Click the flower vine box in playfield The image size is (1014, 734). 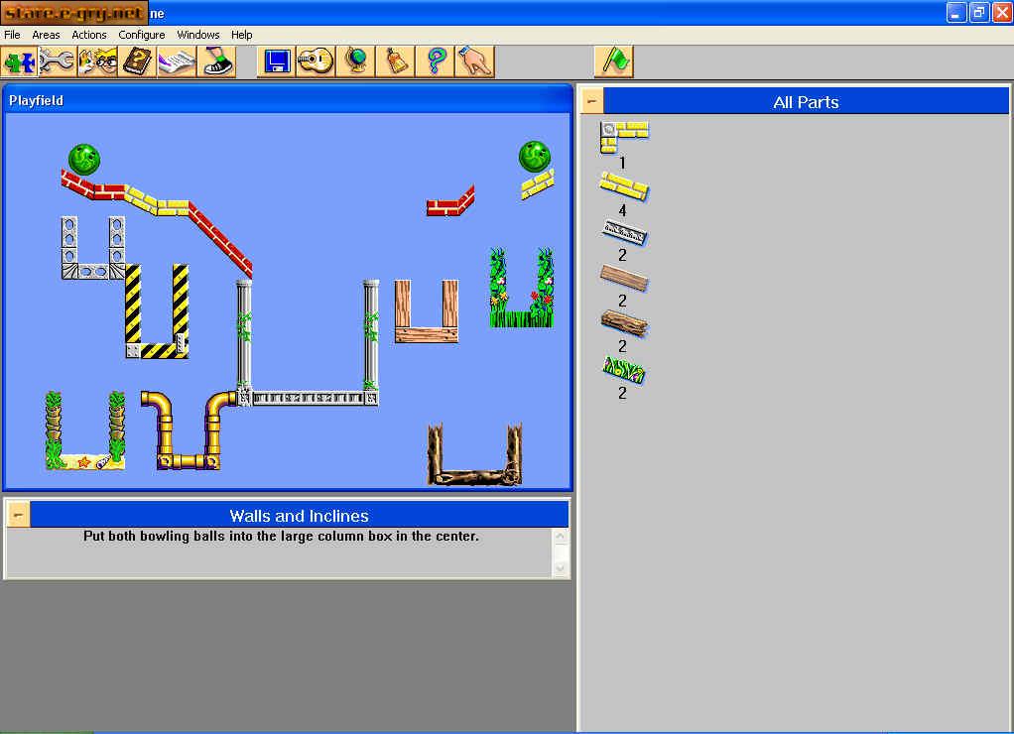pyautogui.click(x=521, y=288)
